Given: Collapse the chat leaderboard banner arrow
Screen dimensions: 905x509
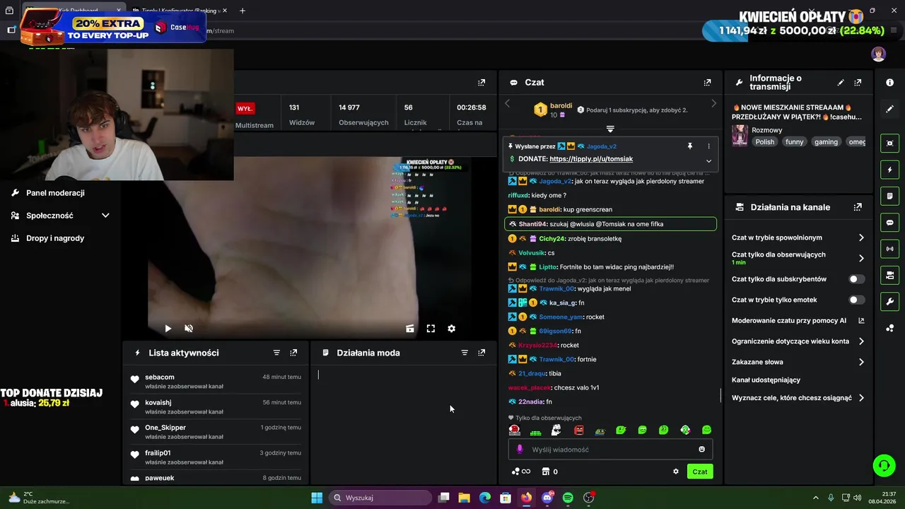Looking at the screenshot, I should (610, 129).
